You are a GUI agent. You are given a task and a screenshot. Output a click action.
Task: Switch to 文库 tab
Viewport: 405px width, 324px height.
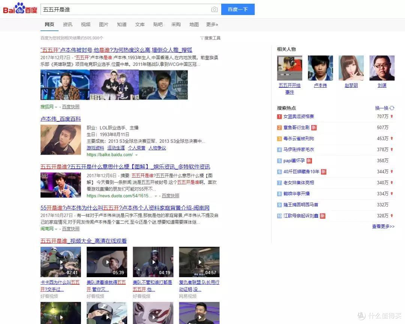pyautogui.click(x=140, y=24)
